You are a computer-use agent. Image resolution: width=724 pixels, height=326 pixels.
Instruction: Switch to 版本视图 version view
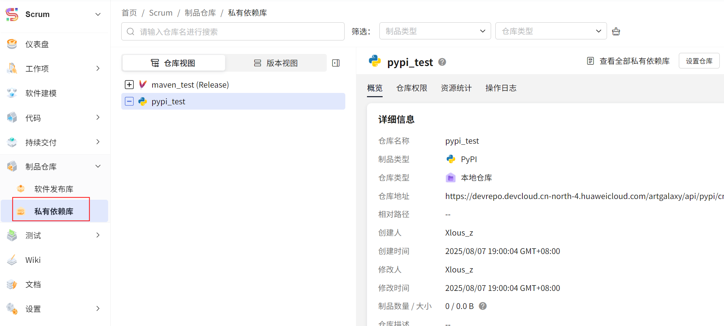[276, 63]
